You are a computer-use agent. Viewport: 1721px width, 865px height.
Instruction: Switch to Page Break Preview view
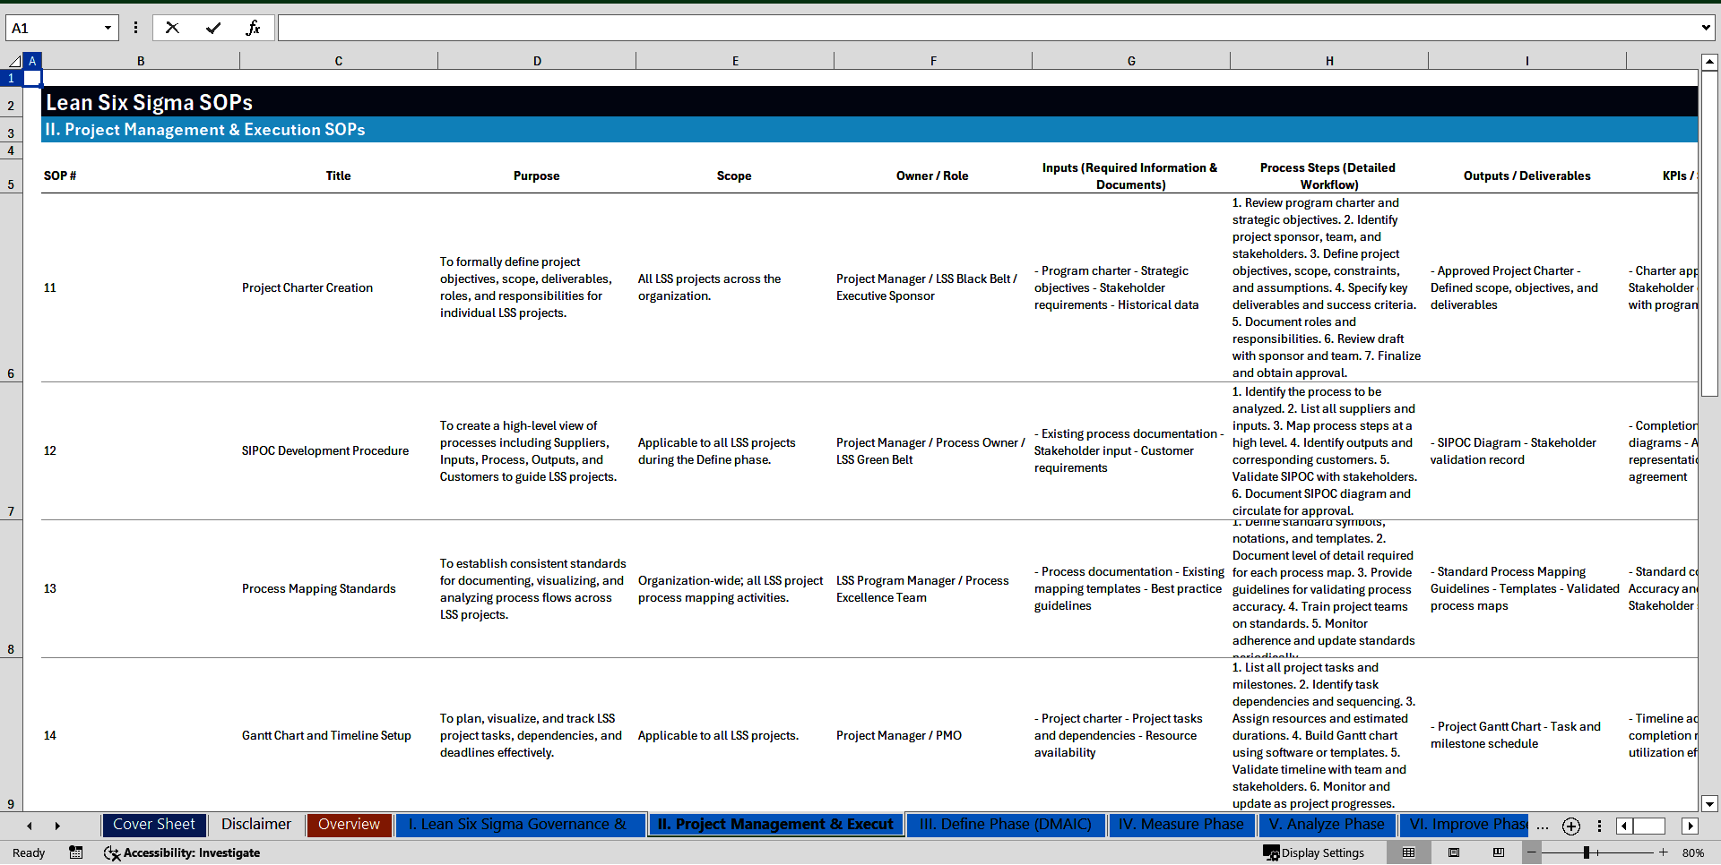(1499, 852)
